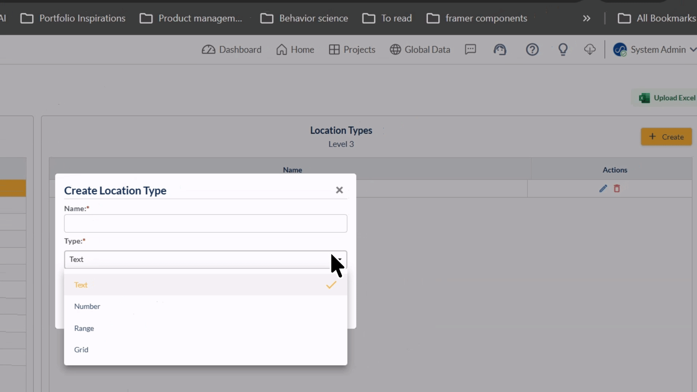This screenshot has width=697, height=392.
Task: Go to Dashboard in navigation
Action: [232, 49]
